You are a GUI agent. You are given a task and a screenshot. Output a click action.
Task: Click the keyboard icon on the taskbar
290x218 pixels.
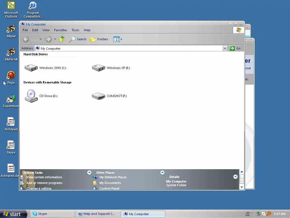coord(248,214)
